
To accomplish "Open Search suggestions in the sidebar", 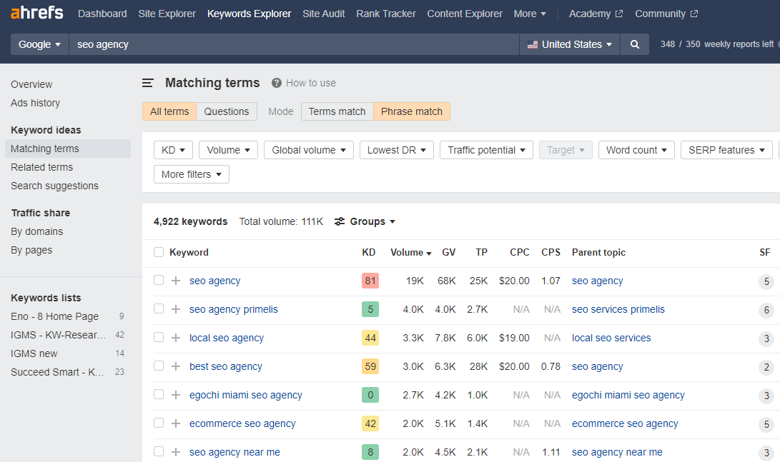I will [55, 186].
